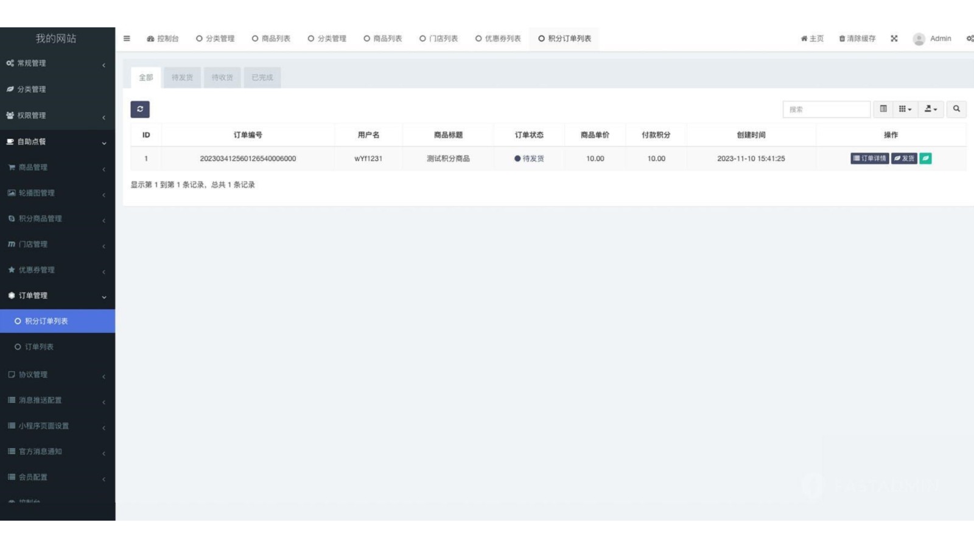Click timestamp 2023-11-10 15:41:25
This screenshot has height=548, width=974.
751,158
